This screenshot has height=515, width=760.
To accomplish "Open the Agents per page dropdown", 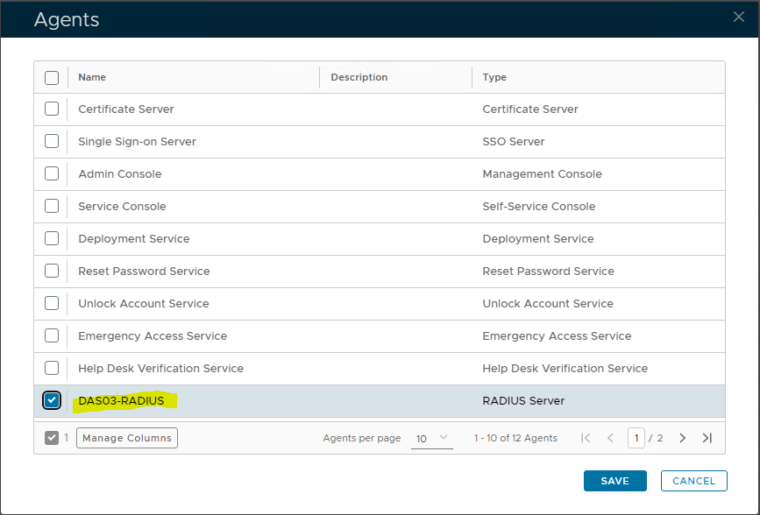I will pyautogui.click(x=431, y=438).
